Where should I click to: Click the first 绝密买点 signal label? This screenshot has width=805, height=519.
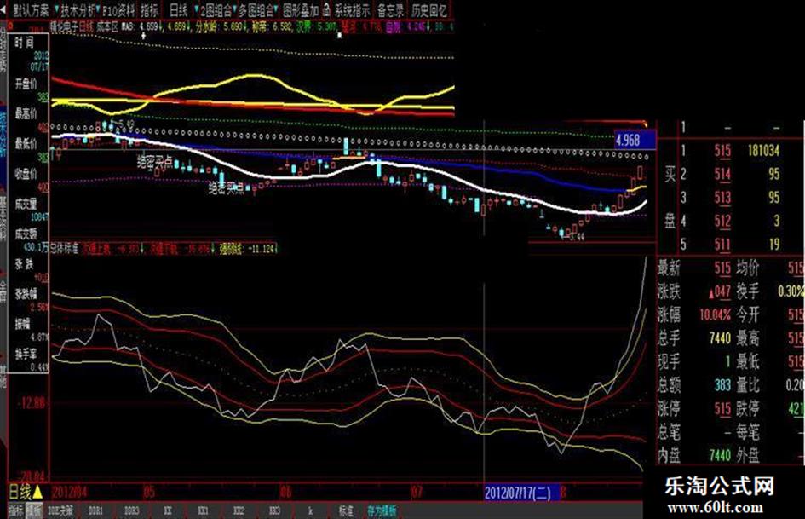(x=154, y=163)
